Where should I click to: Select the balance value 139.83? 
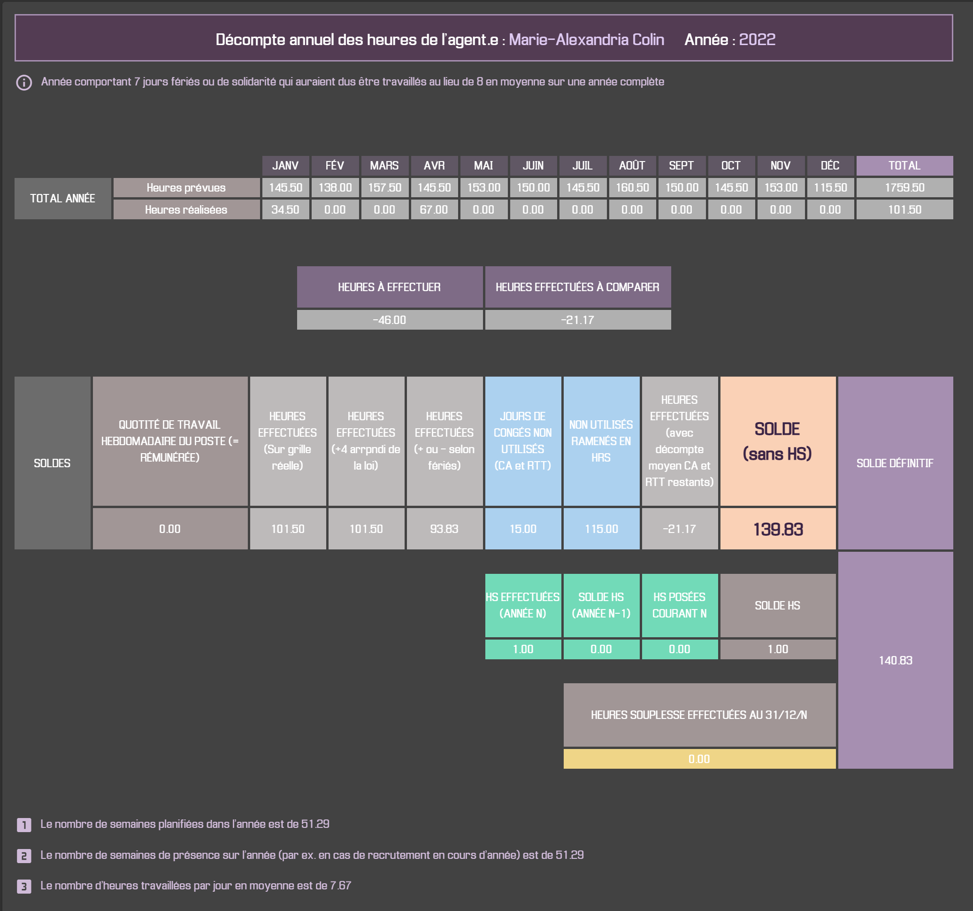coord(778,529)
